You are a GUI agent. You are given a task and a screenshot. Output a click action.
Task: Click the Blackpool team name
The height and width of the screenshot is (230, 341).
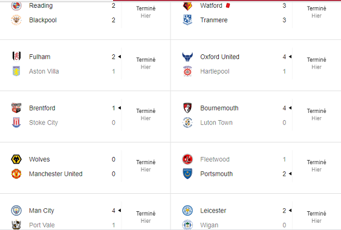point(43,20)
